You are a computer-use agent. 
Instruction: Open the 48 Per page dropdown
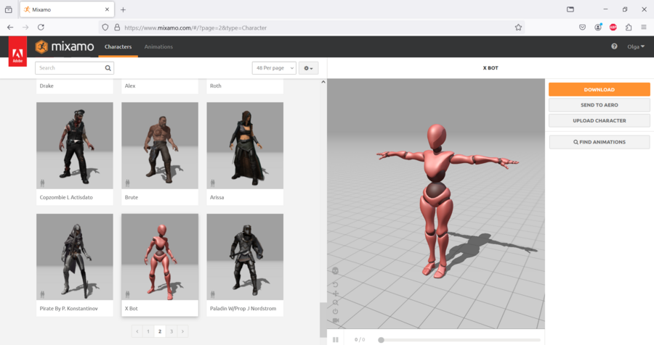pos(274,68)
